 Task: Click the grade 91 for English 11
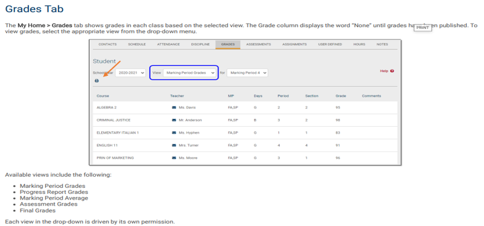(338, 145)
